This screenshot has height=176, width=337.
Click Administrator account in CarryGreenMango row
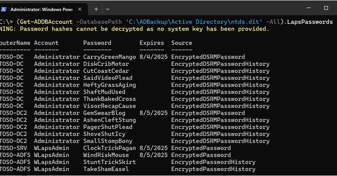pyautogui.click(x=57, y=57)
